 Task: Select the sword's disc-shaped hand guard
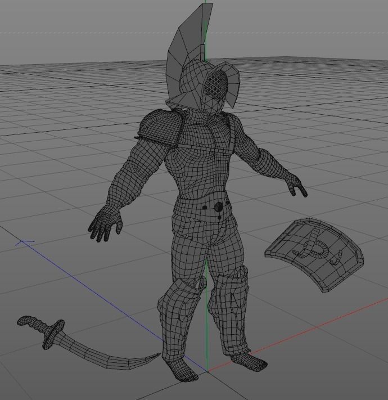(53, 334)
